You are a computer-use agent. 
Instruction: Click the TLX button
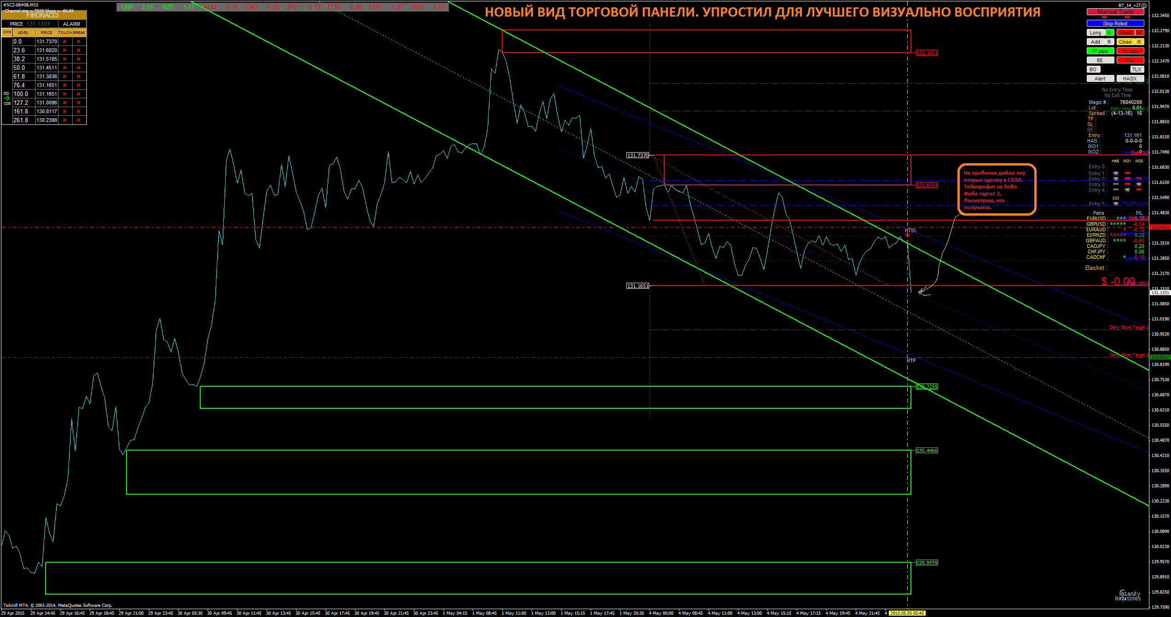(1137, 69)
